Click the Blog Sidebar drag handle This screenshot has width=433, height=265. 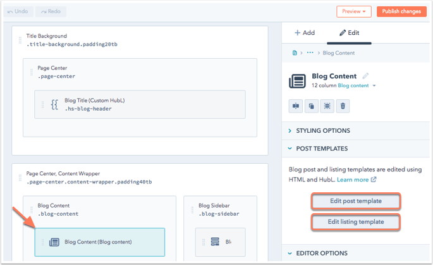point(192,210)
